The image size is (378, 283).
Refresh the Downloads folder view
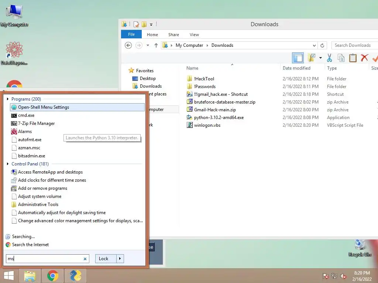(322, 45)
